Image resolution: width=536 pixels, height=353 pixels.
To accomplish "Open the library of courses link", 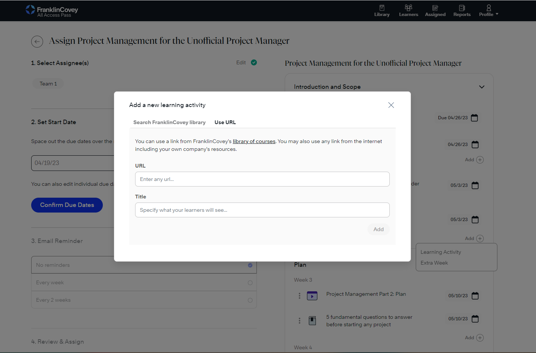I will coord(254,141).
